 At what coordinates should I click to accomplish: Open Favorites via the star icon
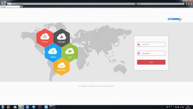coord(189,4)
